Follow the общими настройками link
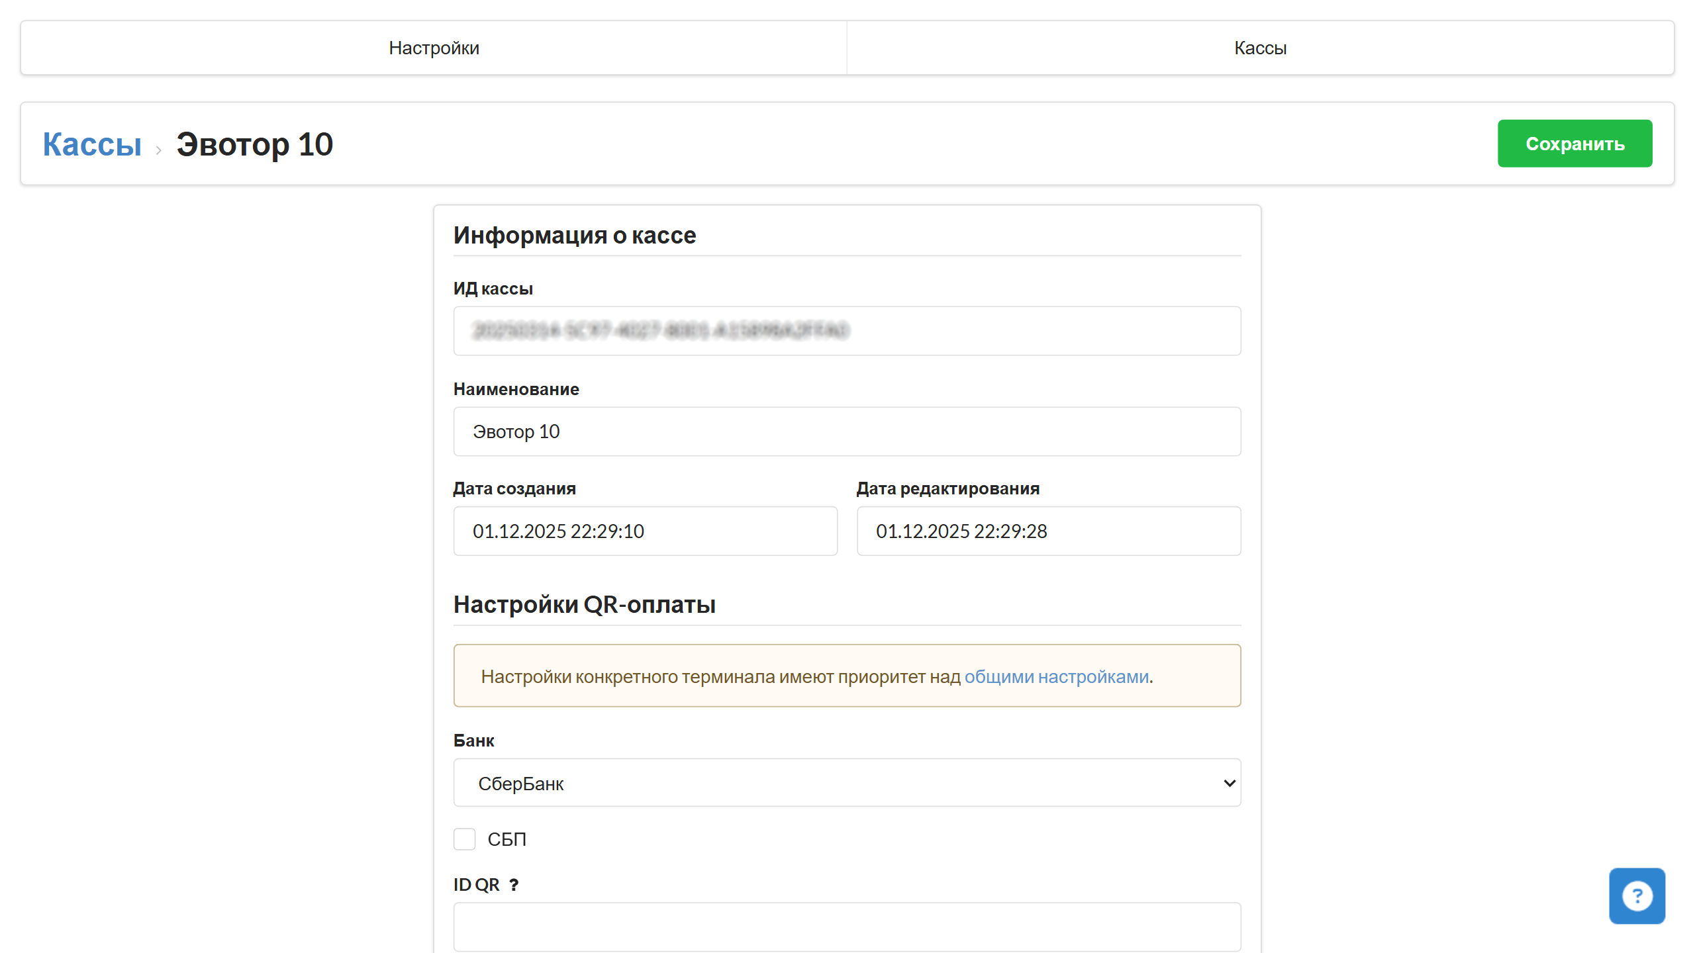 (x=1056, y=676)
